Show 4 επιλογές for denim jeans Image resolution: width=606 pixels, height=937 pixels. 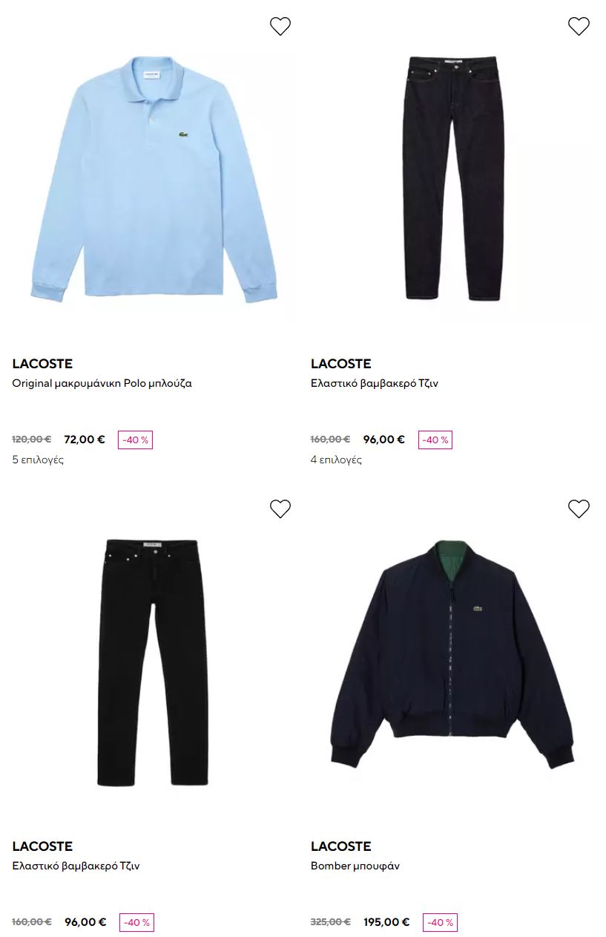coord(336,460)
